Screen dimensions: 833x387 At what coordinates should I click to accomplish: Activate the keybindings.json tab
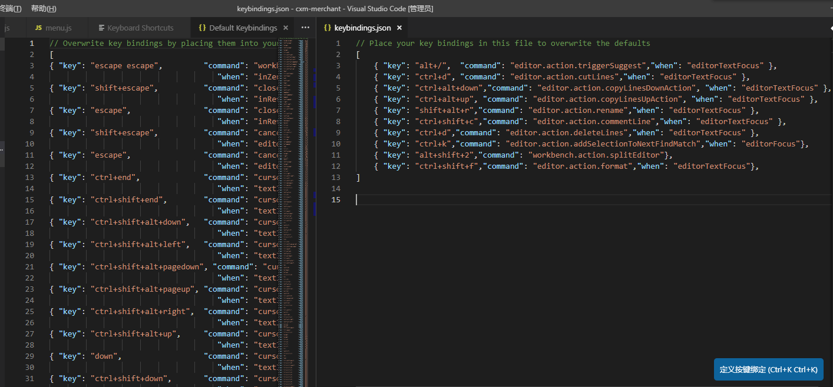[362, 28]
